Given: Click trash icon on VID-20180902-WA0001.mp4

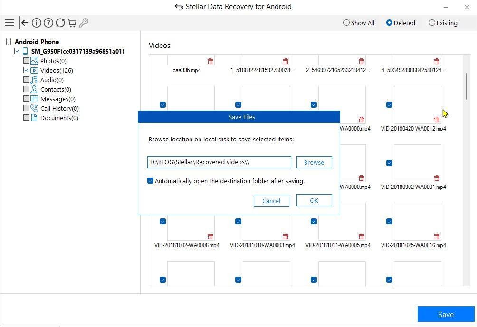Looking at the screenshot, I should (437, 178).
